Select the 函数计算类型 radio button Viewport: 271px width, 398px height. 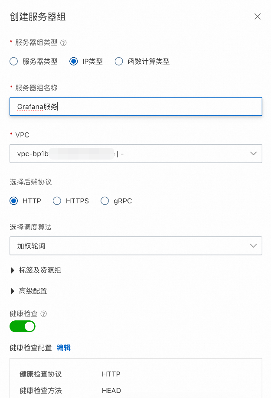click(119, 62)
